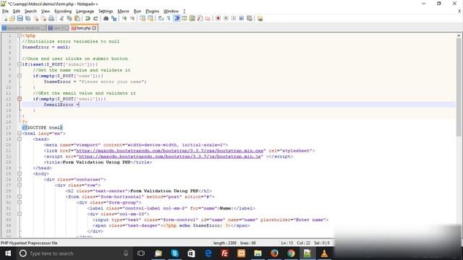Click the Paste toolbar icon
This screenshot has height=260, width=463.
tap(77, 18)
